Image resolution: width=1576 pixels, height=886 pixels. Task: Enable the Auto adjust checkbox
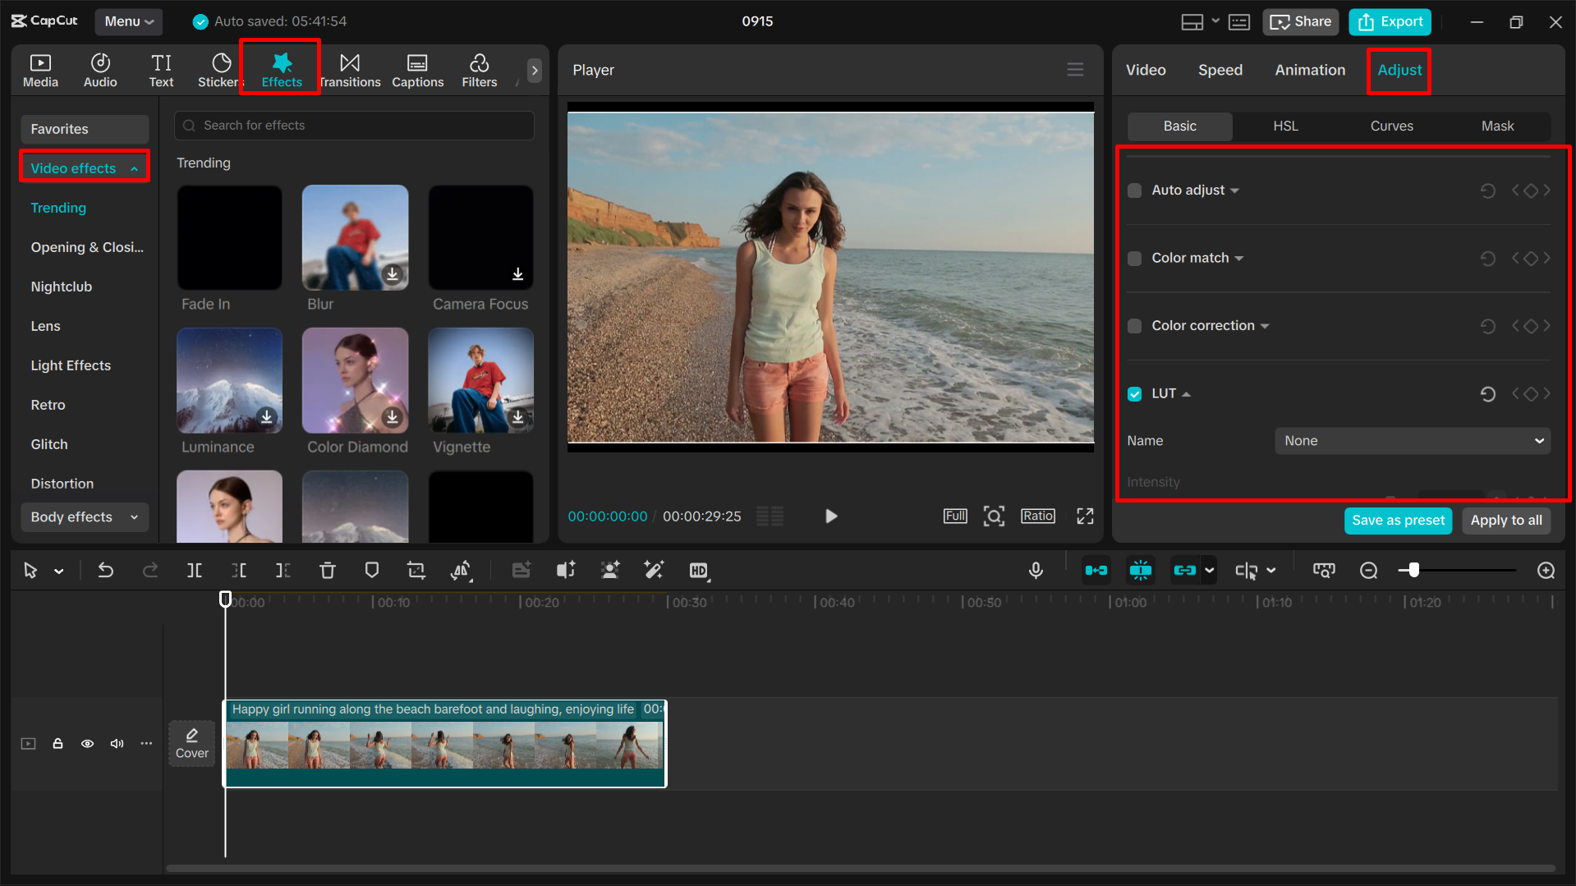1134,190
